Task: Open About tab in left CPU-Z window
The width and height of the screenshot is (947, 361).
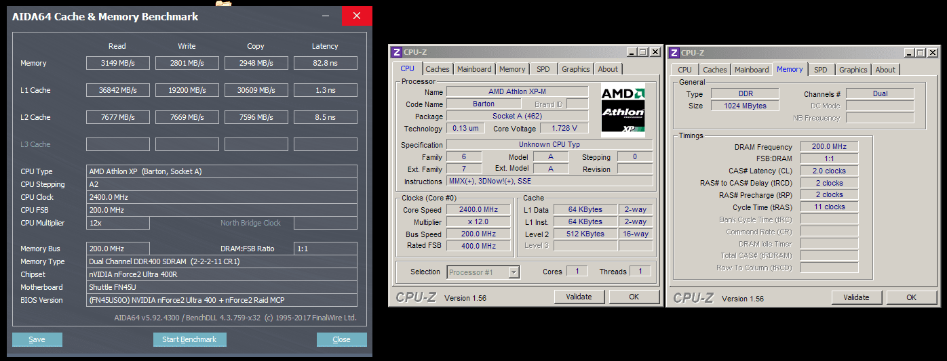Action: pos(608,69)
